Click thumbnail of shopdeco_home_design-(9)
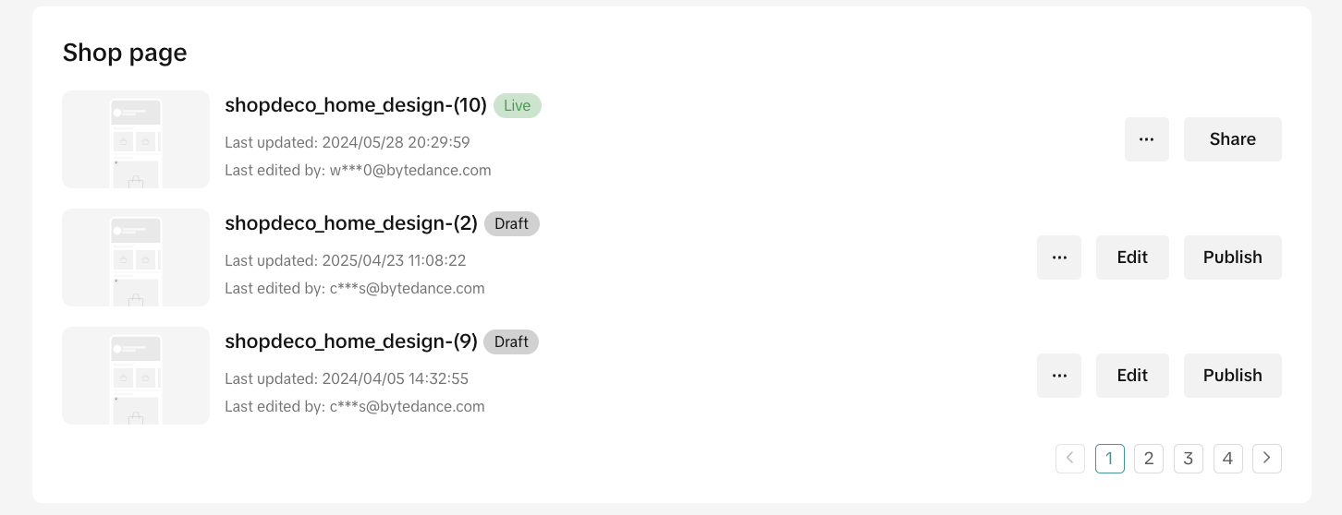The image size is (1342, 515). [136, 376]
